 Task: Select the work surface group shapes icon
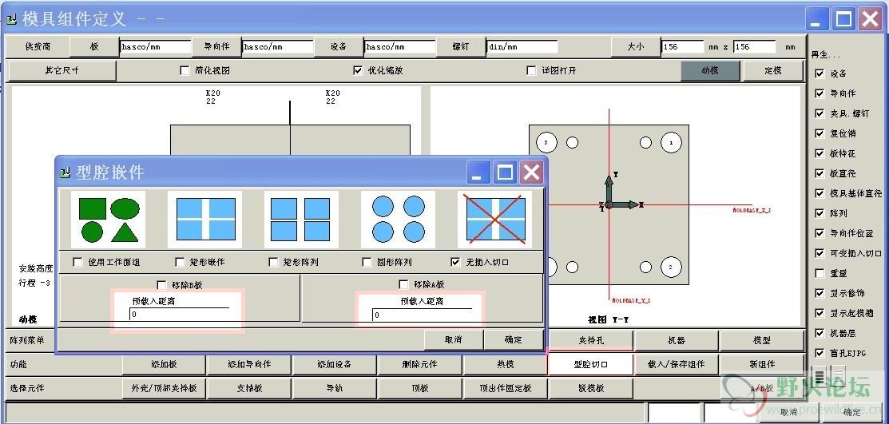pos(109,220)
